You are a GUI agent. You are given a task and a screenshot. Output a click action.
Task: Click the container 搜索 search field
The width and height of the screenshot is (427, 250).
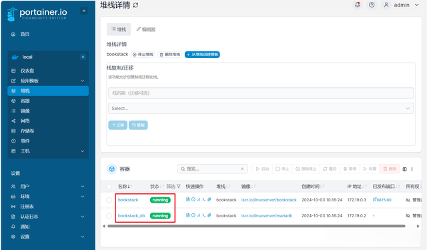(213, 169)
